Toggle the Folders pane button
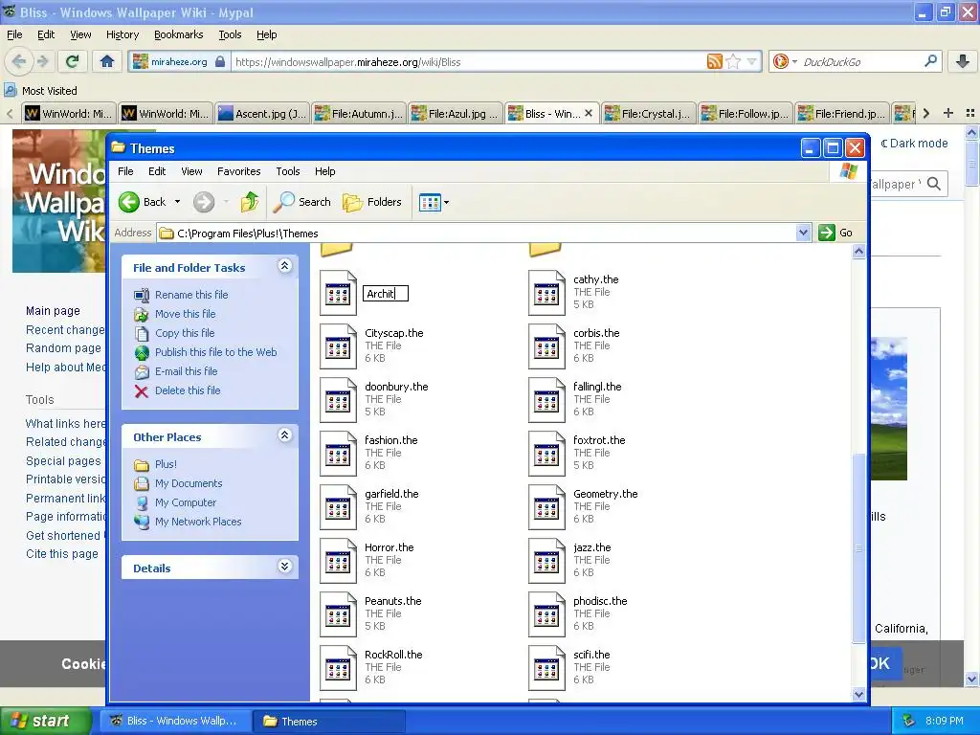The height and width of the screenshot is (735, 980). [x=372, y=202]
